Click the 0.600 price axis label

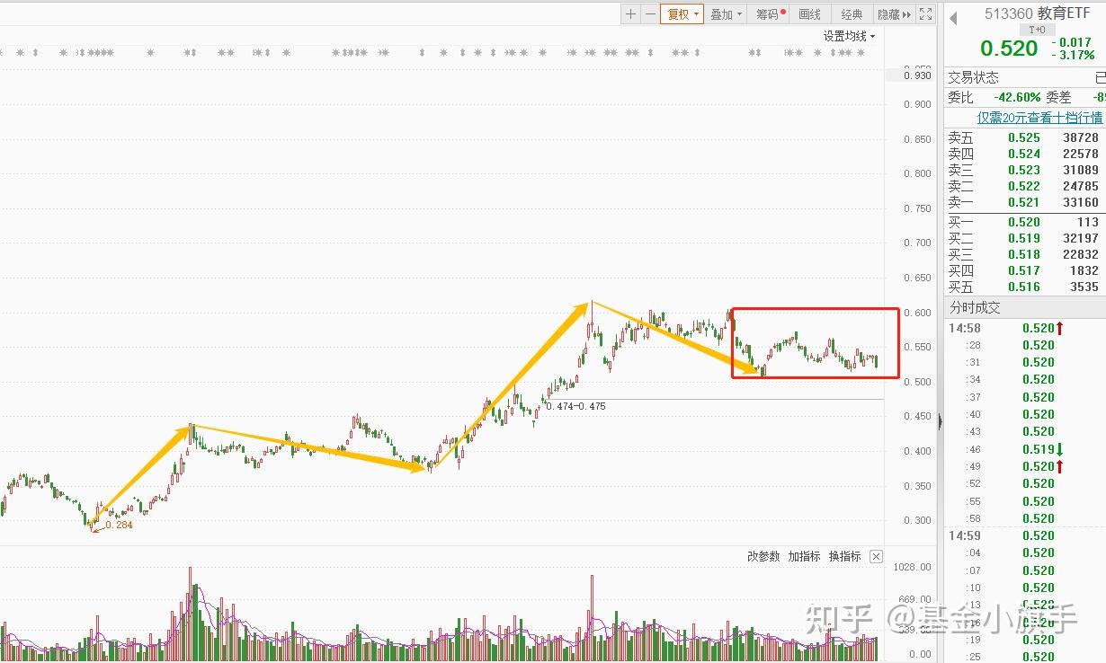pyautogui.click(x=917, y=313)
